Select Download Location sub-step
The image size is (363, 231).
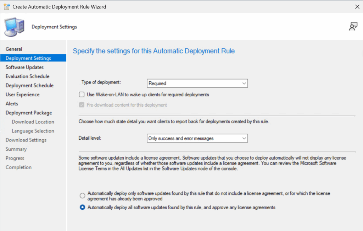click(33, 122)
